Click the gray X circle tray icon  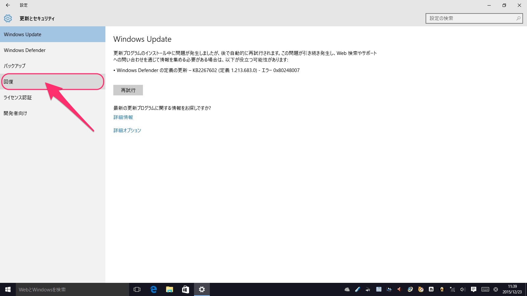click(496, 289)
